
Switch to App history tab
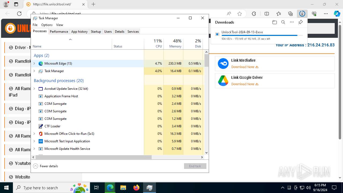[x=79, y=32]
